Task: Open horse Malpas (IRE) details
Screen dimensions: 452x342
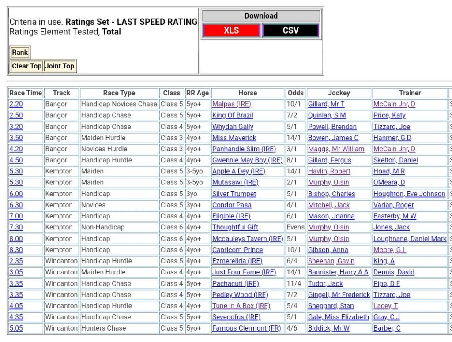Action: pos(231,104)
